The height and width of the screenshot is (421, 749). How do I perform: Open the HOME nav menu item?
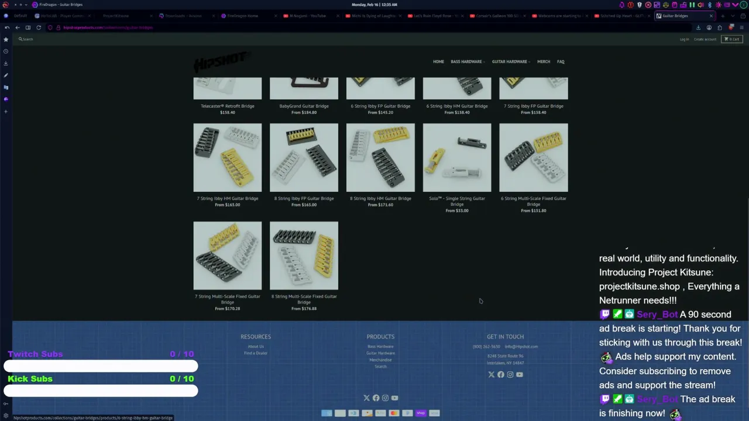(x=438, y=61)
